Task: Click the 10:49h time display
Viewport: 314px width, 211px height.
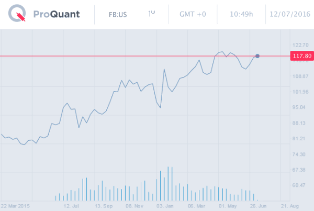Action: click(241, 15)
